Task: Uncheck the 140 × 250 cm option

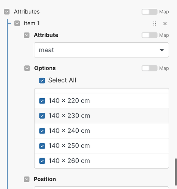Action: point(42,146)
